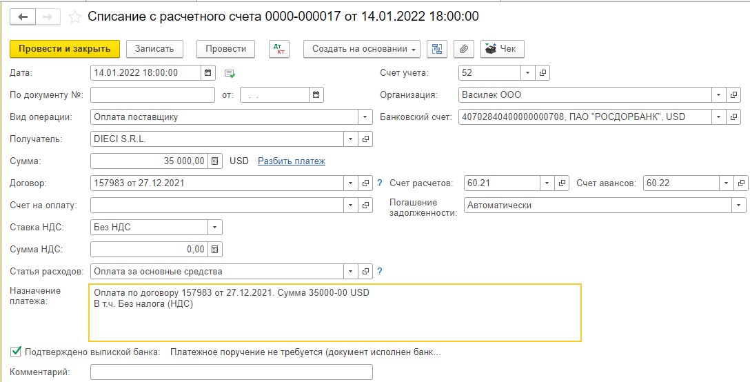Click the document structure icon
This screenshot has height=382, width=750.
click(436, 49)
